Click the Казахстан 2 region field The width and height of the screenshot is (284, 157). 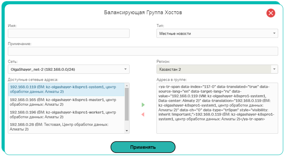coord(214,70)
